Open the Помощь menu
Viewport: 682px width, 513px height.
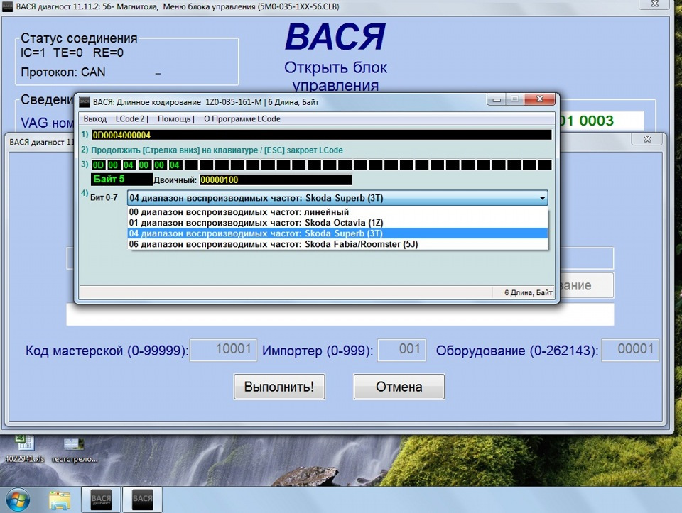click(x=174, y=119)
